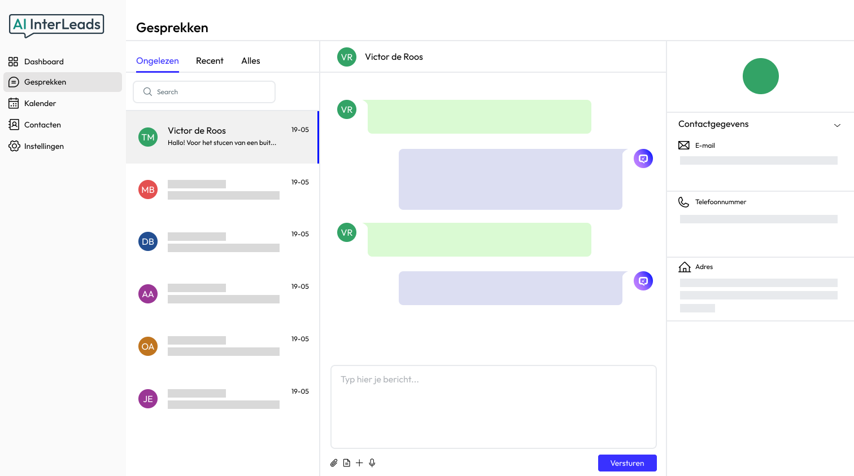Click the Instellingen gear icon
This screenshot has width=854, height=476.
[x=14, y=146]
